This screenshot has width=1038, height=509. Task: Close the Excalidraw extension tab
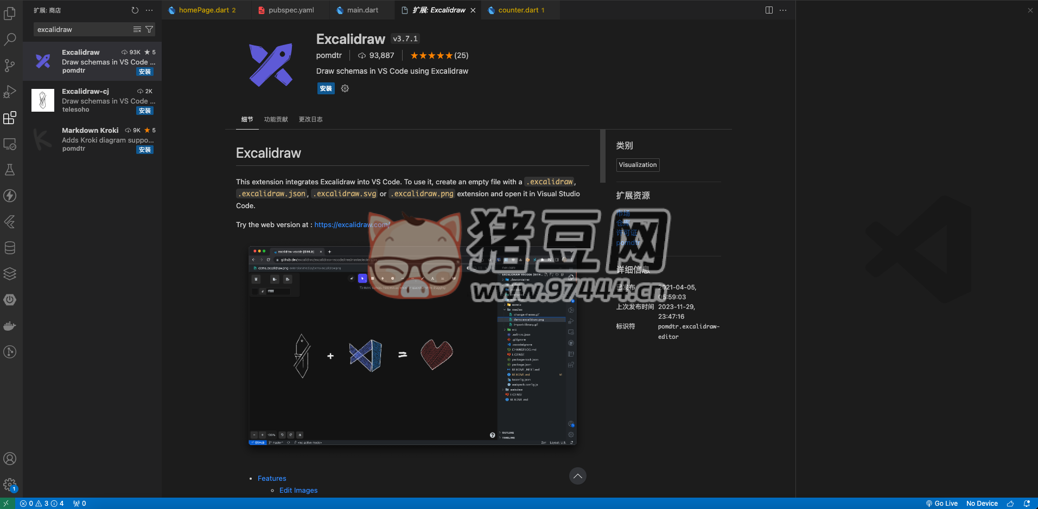473,10
